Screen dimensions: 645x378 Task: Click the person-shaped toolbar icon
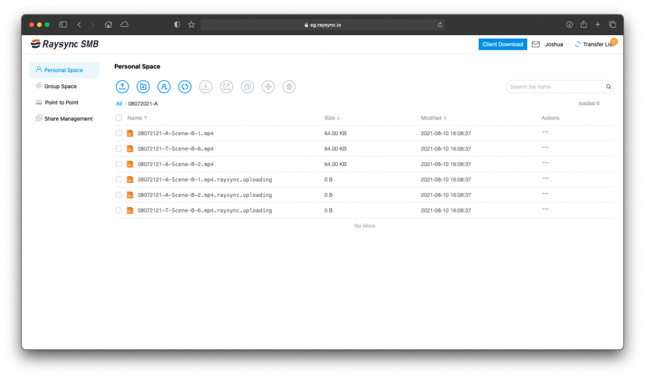pyautogui.click(x=164, y=87)
